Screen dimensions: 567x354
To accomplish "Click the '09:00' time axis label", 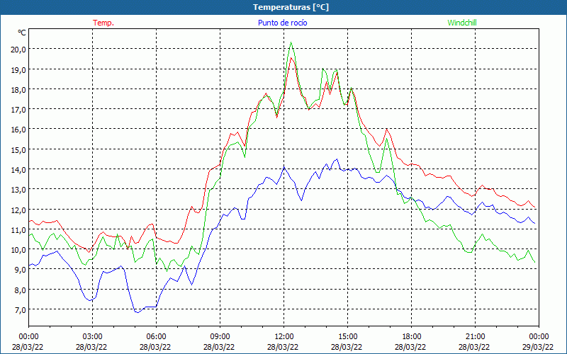I will [220, 337].
